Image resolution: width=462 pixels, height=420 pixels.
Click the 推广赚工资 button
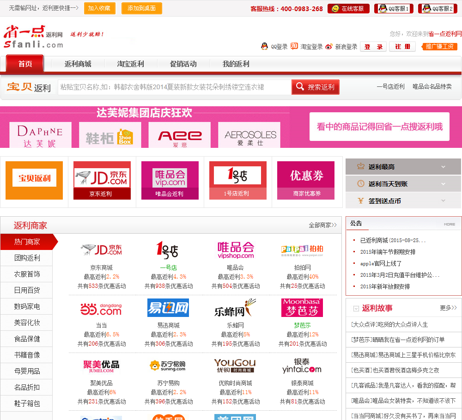click(x=439, y=47)
